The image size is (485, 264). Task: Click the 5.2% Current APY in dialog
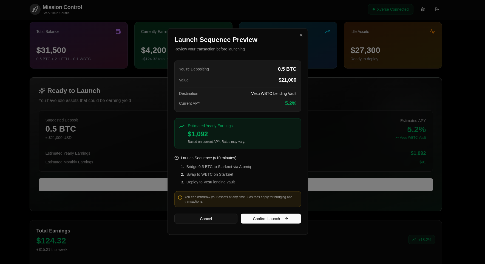pyautogui.click(x=291, y=103)
